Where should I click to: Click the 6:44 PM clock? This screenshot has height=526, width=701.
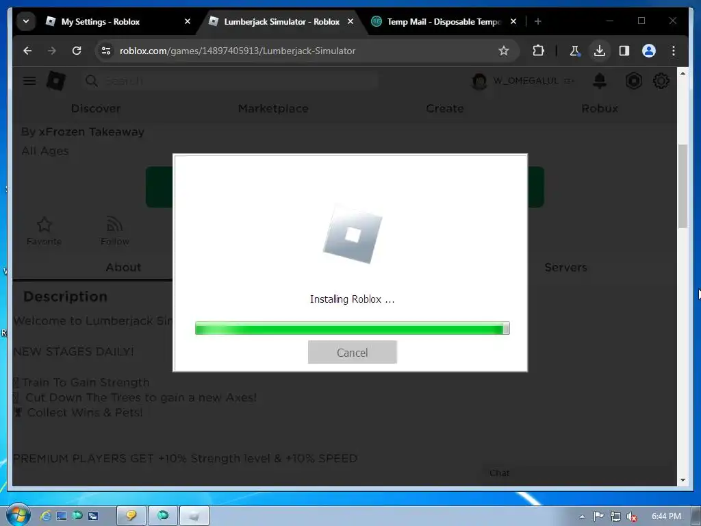[666, 516]
